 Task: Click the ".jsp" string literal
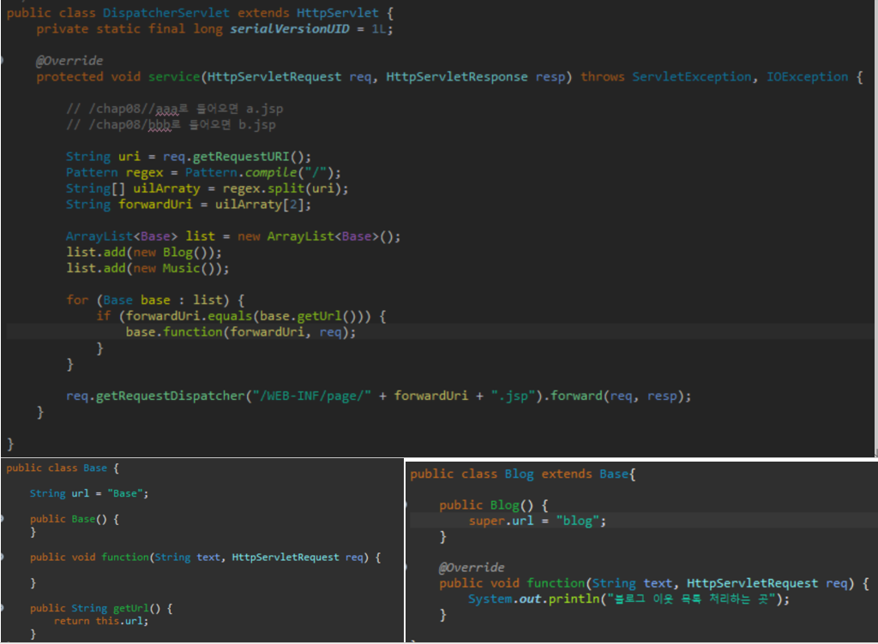(x=514, y=397)
